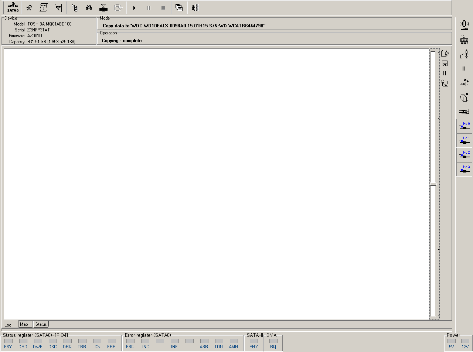Click the sector skip icon with X
473x352 pixels.
(x=464, y=82)
